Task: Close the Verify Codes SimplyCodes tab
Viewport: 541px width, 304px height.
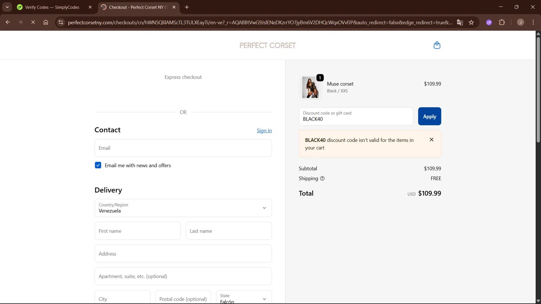Action: (90, 7)
